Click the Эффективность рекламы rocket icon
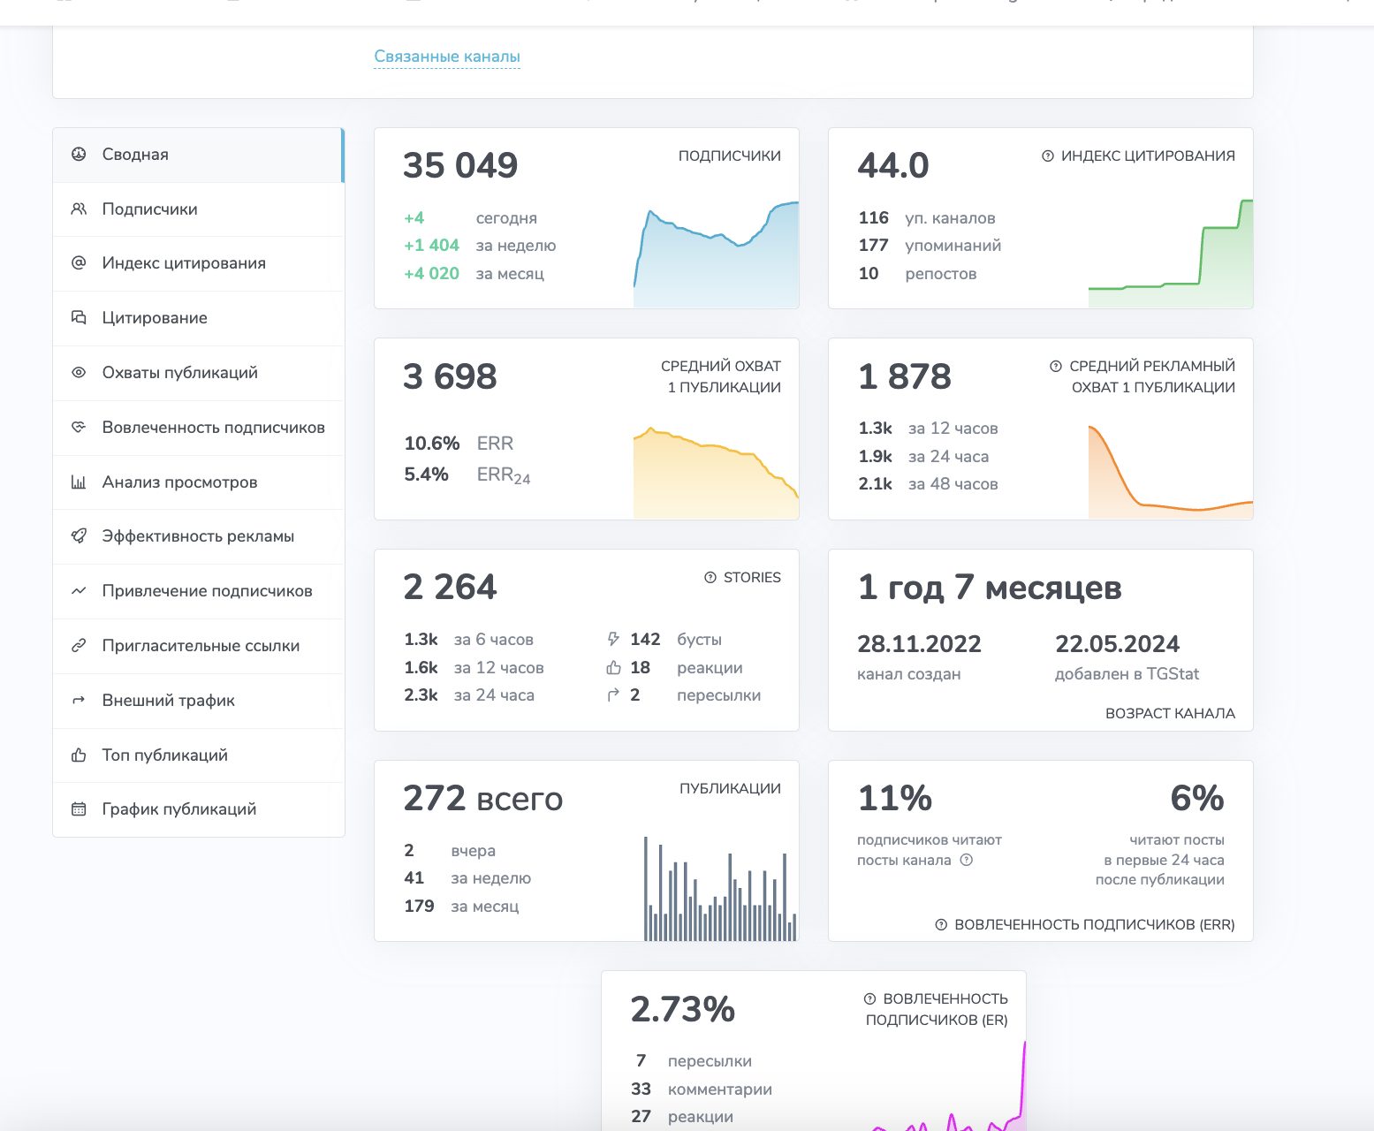This screenshot has height=1131, width=1374. tap(79, 535)
